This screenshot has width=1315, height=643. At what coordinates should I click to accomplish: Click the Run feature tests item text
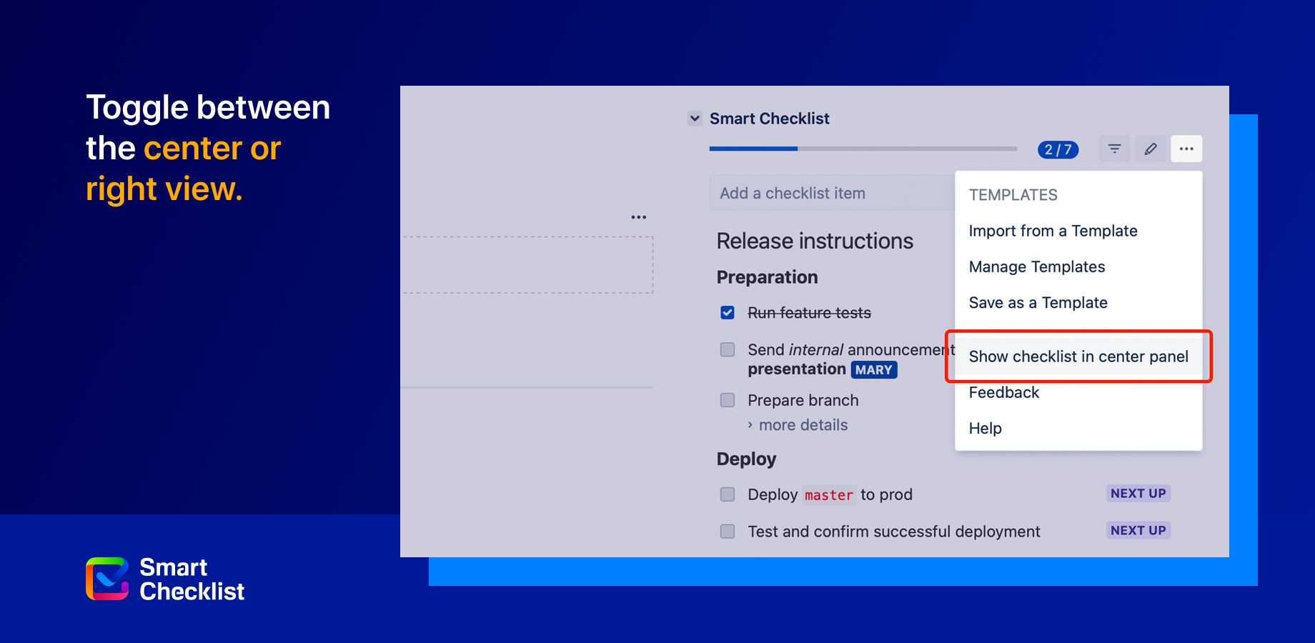tap(809, 312)
